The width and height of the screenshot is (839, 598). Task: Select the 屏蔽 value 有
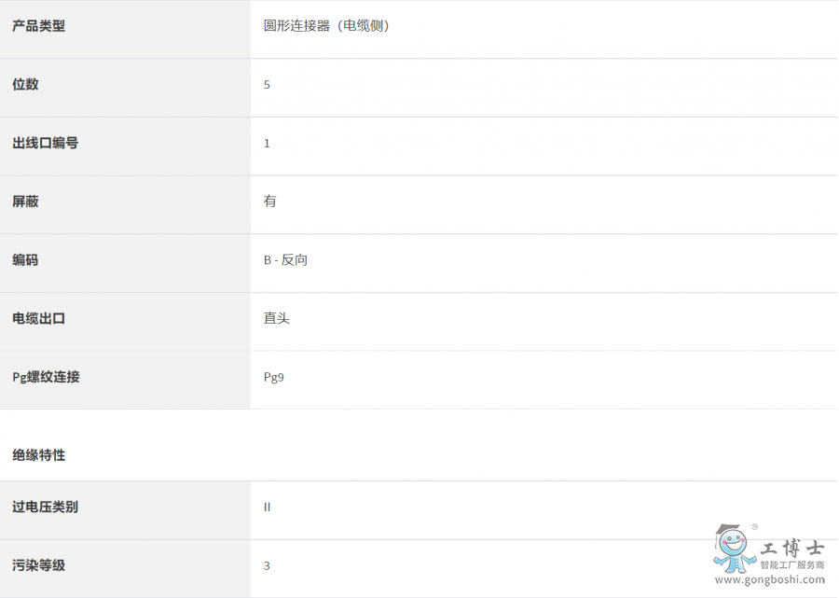(269, 202)
